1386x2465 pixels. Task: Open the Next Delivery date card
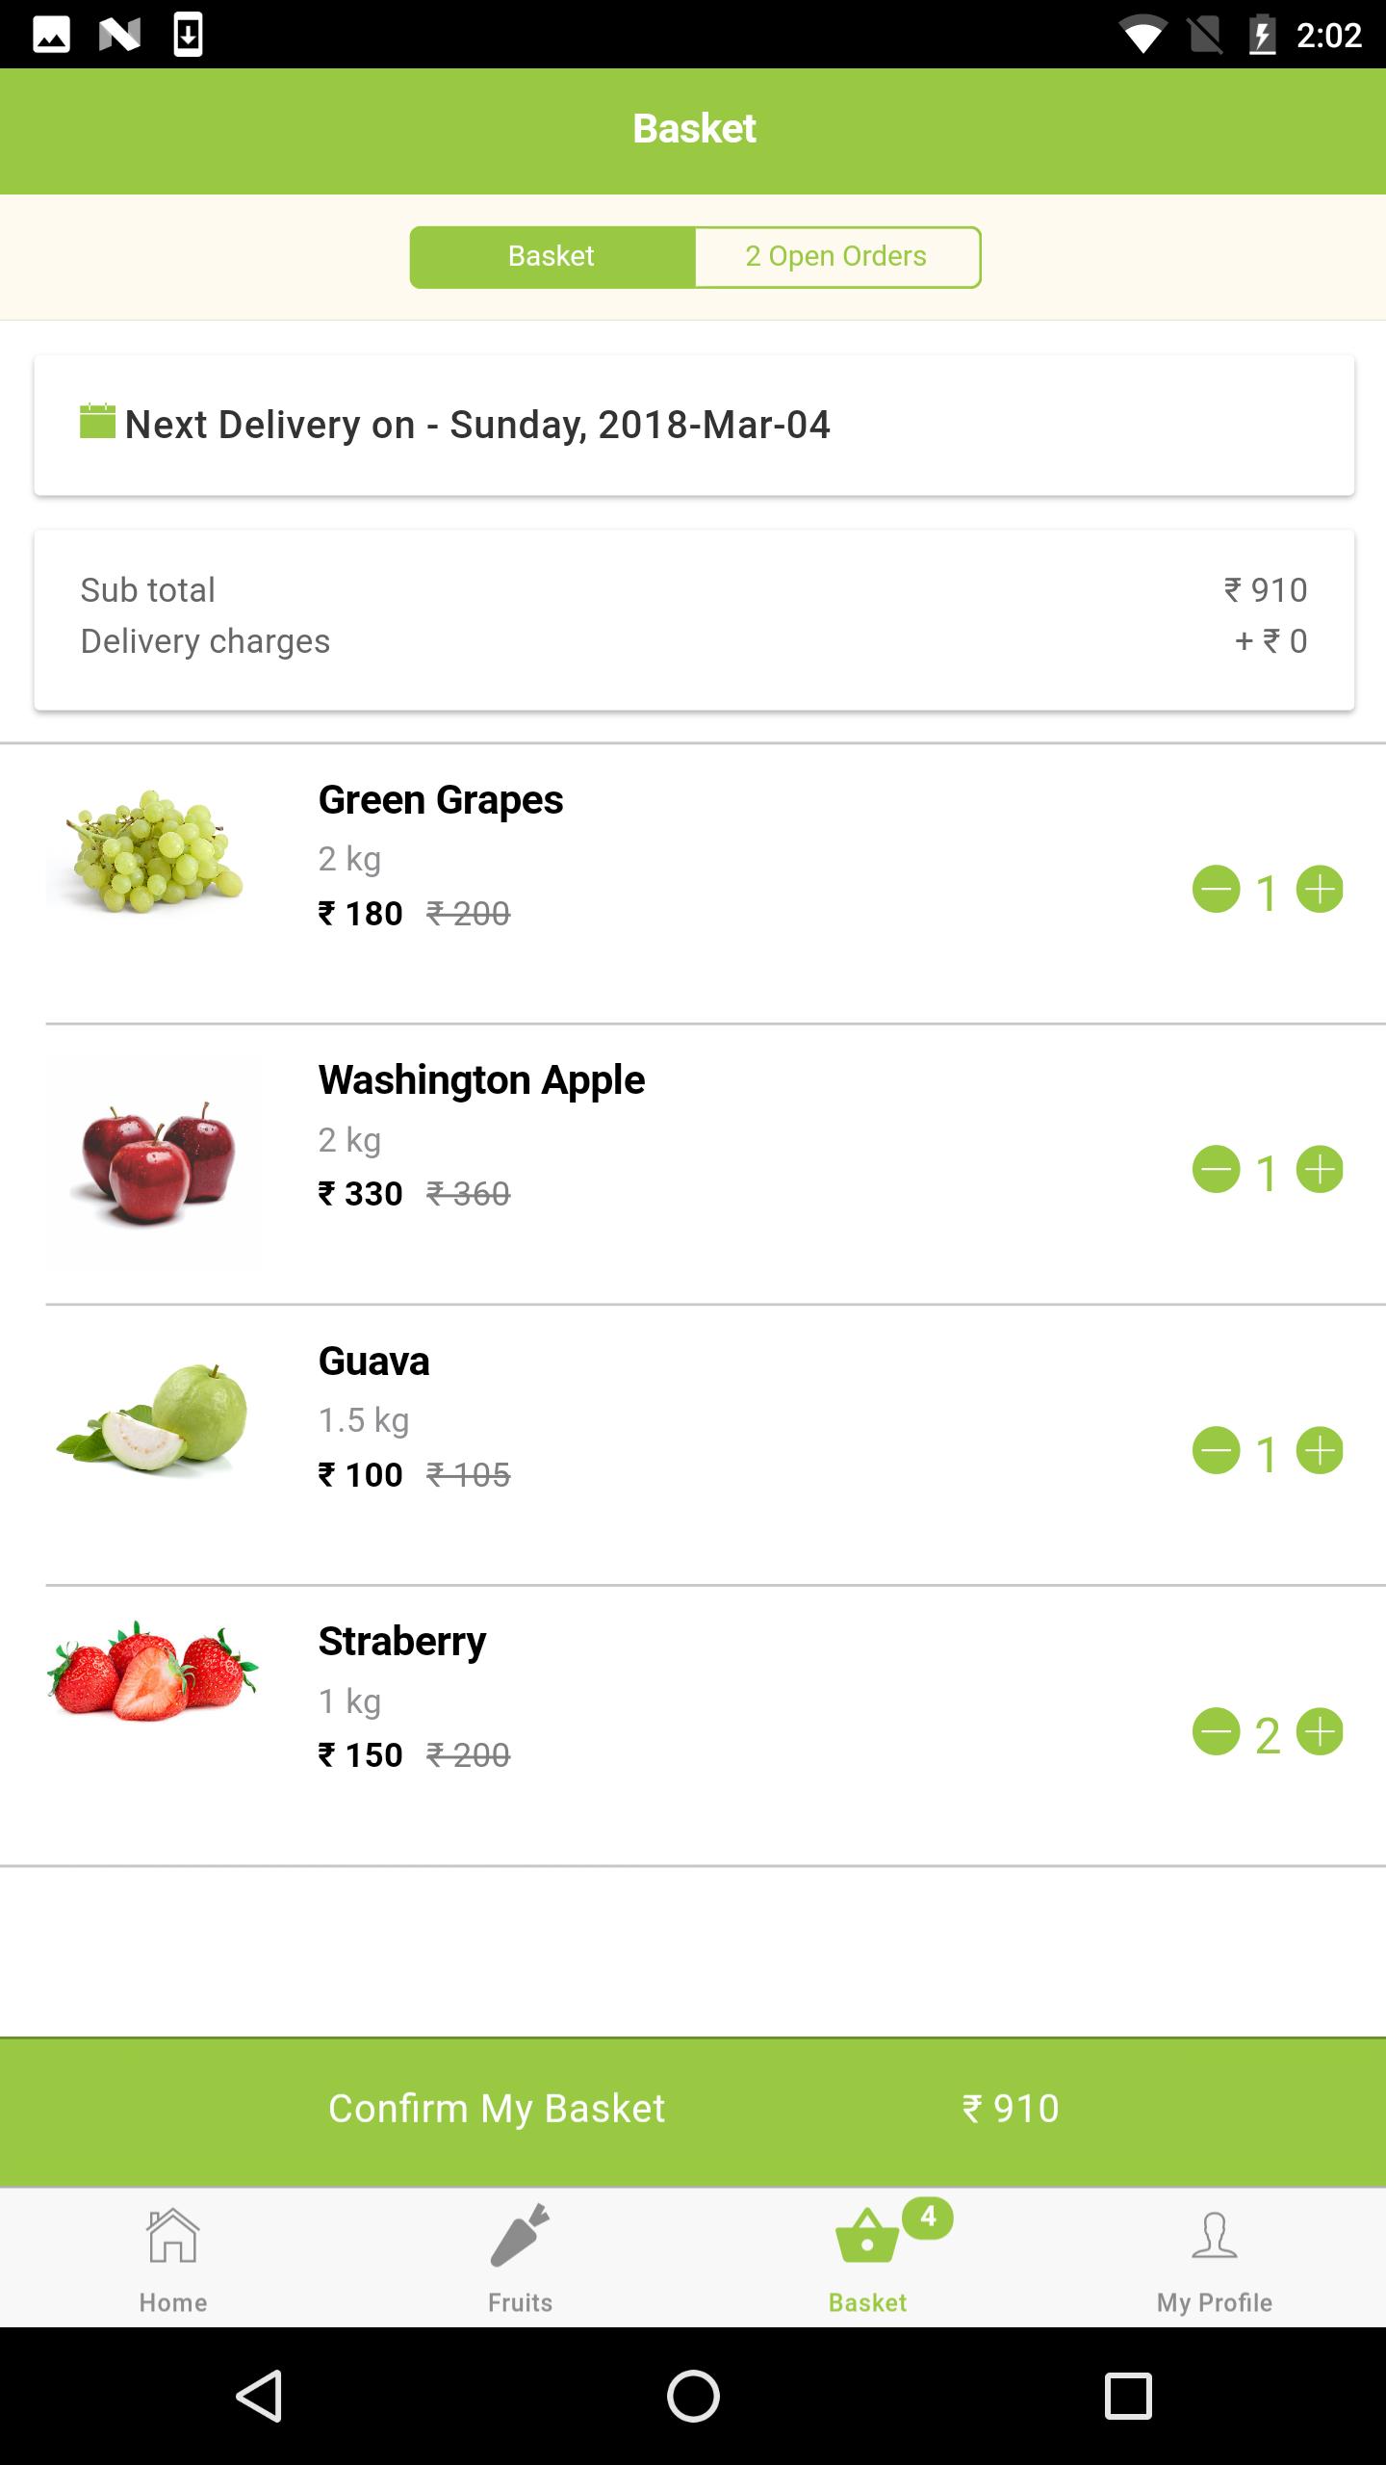(x=694, y=426)
